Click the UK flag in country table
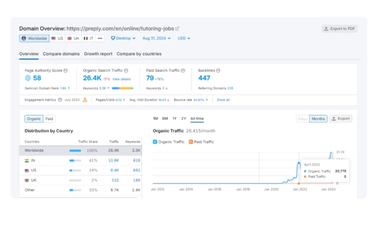380x228 pixels. 27,180
